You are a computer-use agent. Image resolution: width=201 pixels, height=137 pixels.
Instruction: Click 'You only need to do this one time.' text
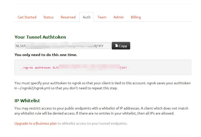tap(46, 55)
